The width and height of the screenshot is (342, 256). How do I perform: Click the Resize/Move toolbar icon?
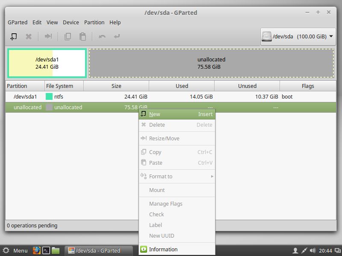(x=48, y=36)
